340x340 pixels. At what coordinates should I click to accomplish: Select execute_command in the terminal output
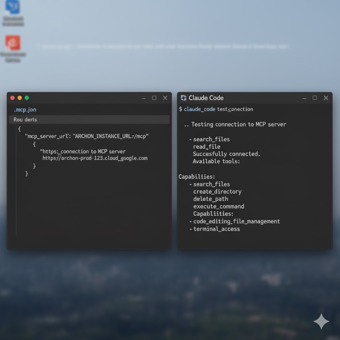click(218, 206)
